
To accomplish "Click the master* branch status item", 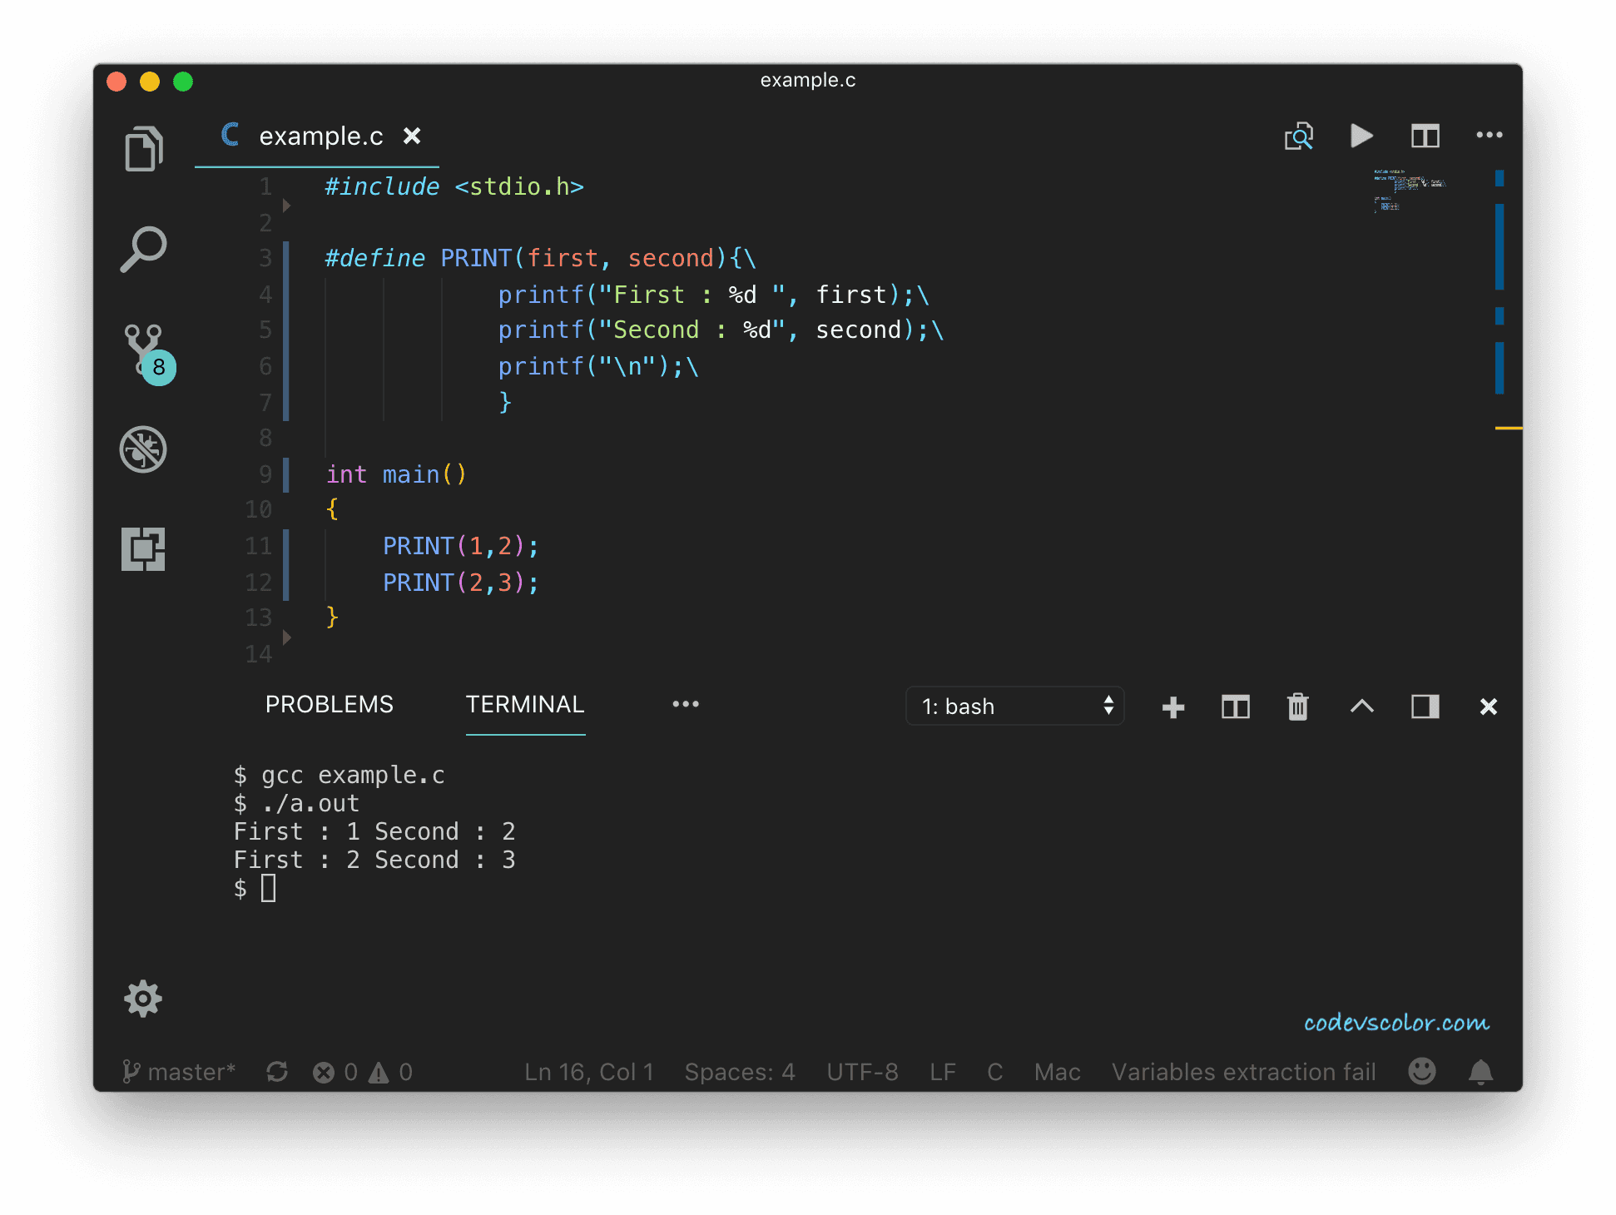I will [180, 1072].
